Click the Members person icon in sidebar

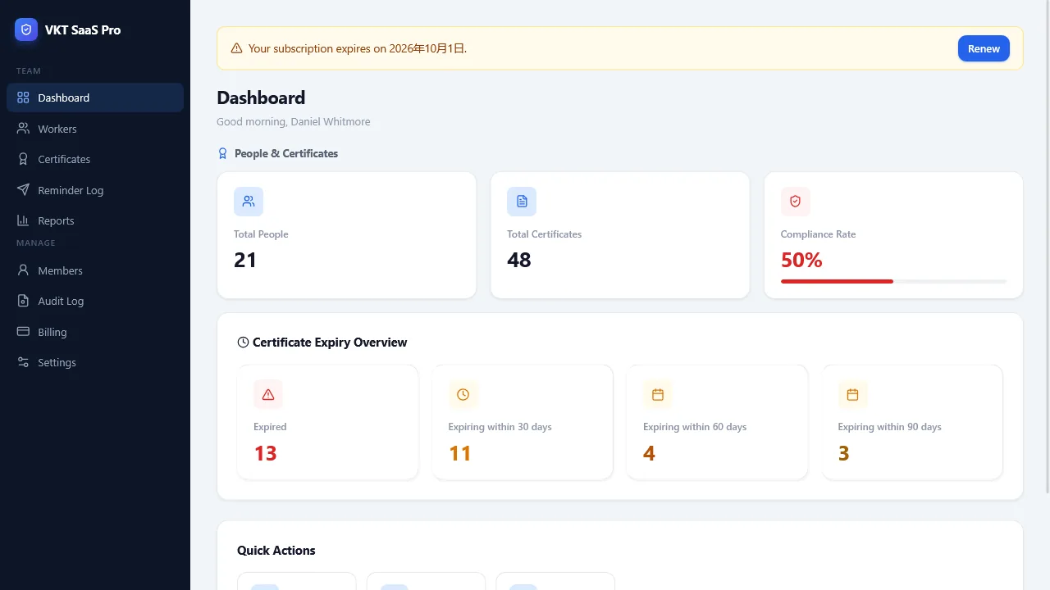[23, 270]
